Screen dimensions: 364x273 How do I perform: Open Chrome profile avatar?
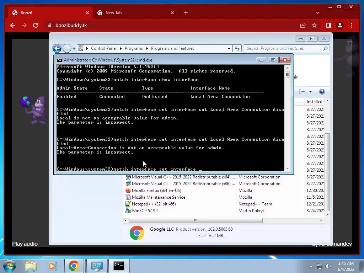[339, 25]
